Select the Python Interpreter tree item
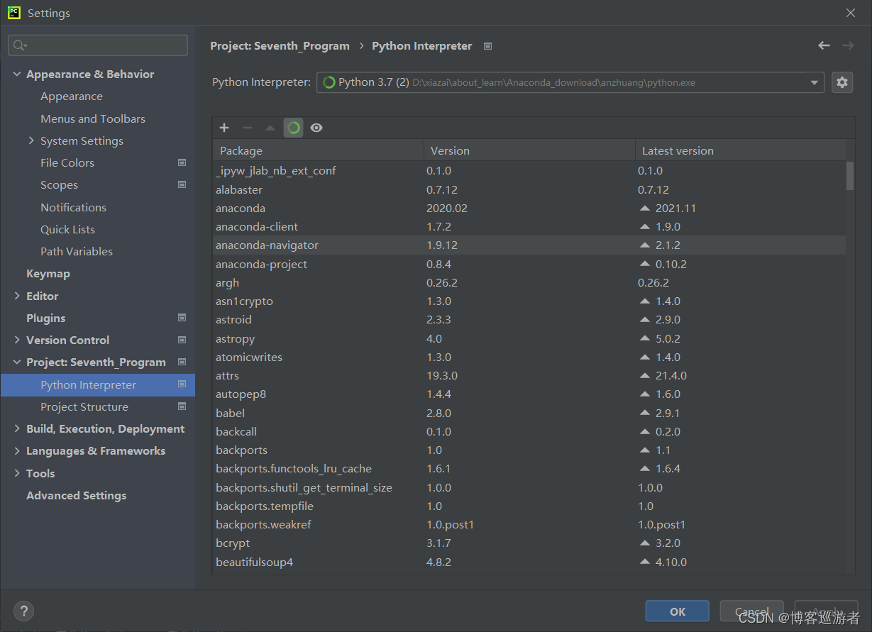 tap(98, 384)
